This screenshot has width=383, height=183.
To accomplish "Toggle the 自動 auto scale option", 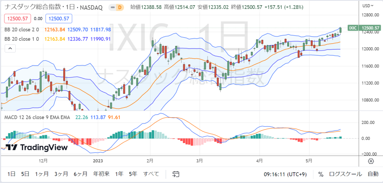I will 373,174.
